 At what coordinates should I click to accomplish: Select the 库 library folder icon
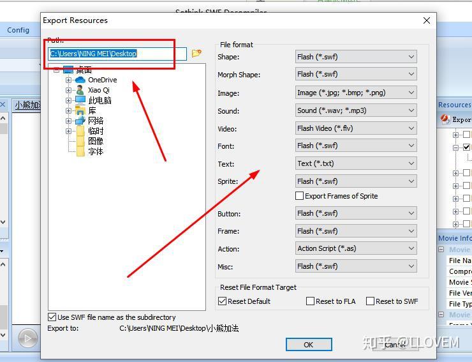coord(80,110)
